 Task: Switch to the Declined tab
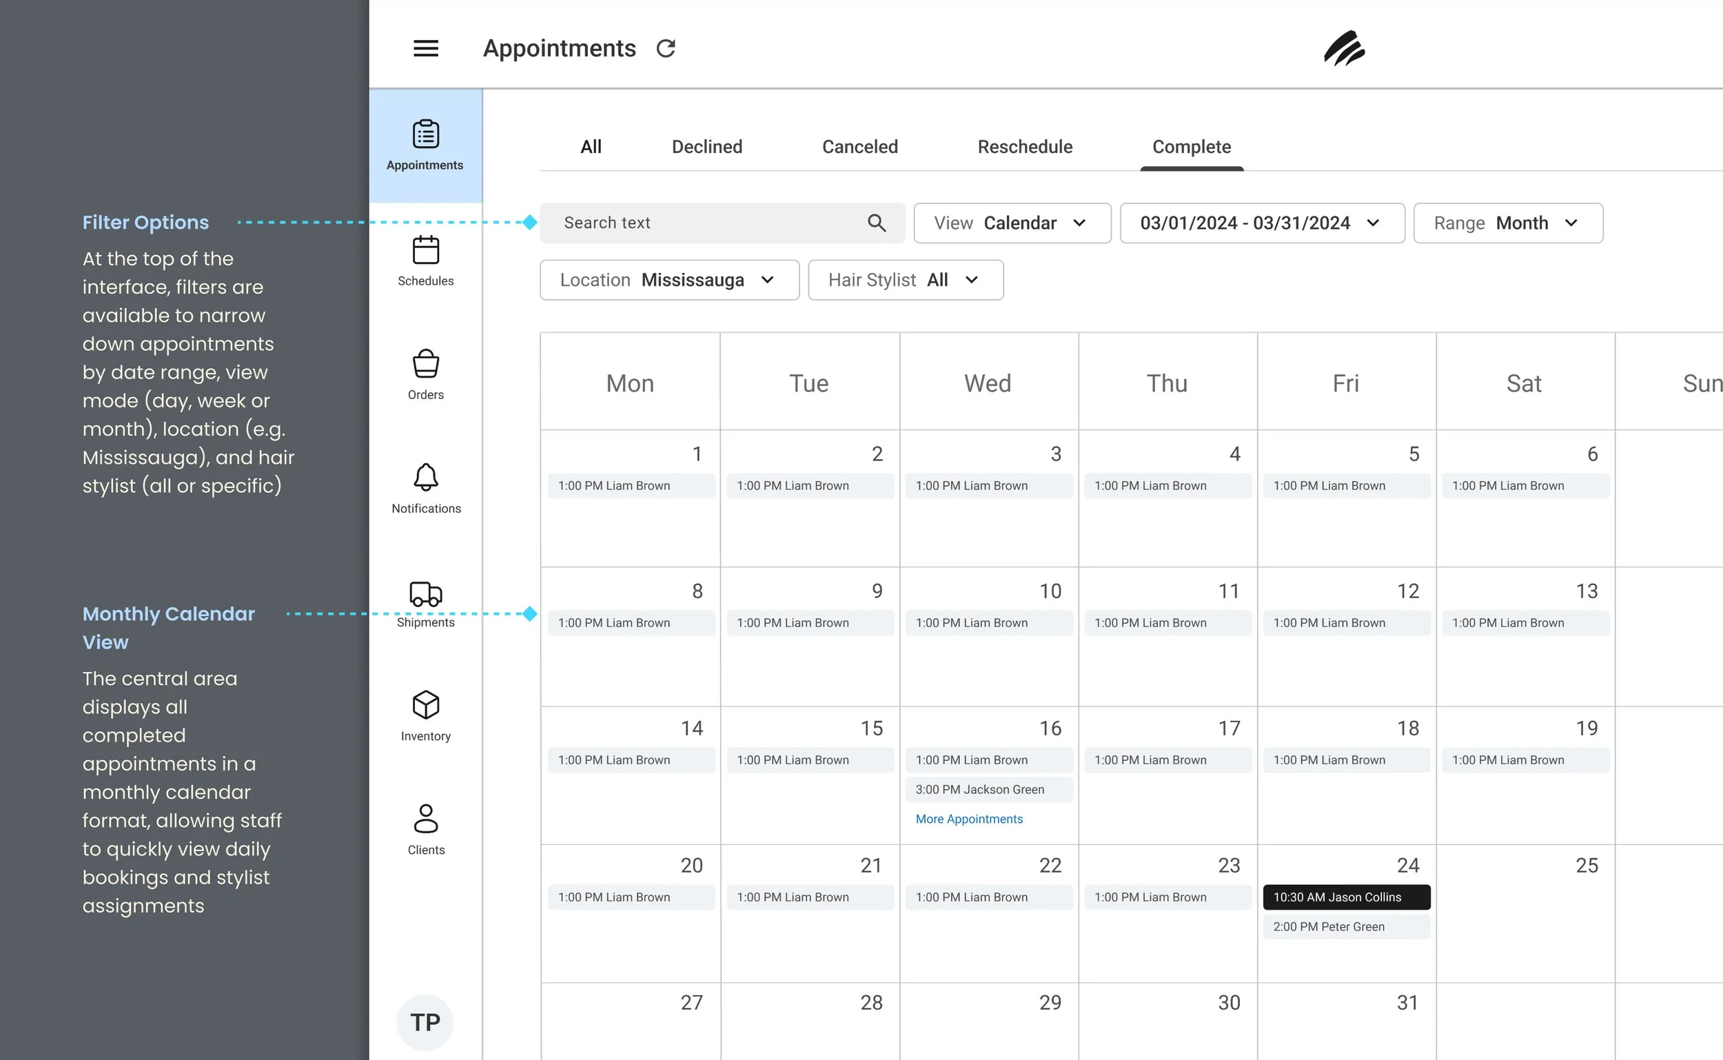(706, 147)
